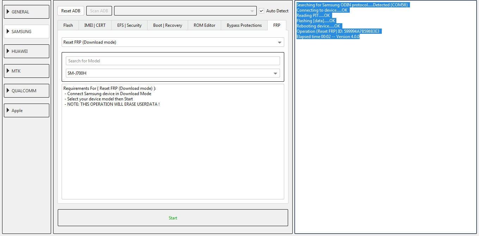Expand the QUALCOMM sidebar section
This screenshot has width=479, height=236.
click(x=26, y=91)
